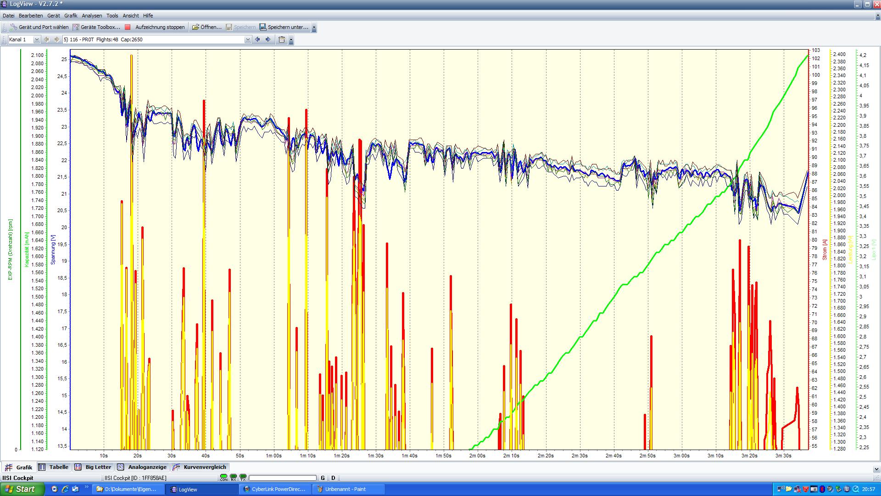
Task: Click the greyed Speichern save button
Action: click(x=240, y=27)
